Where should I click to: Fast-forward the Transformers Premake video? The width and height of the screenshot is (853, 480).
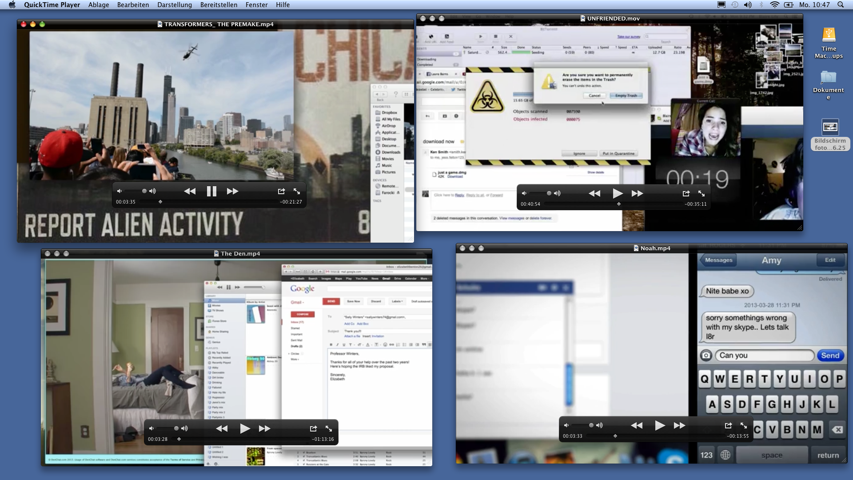tap(232, 191)
